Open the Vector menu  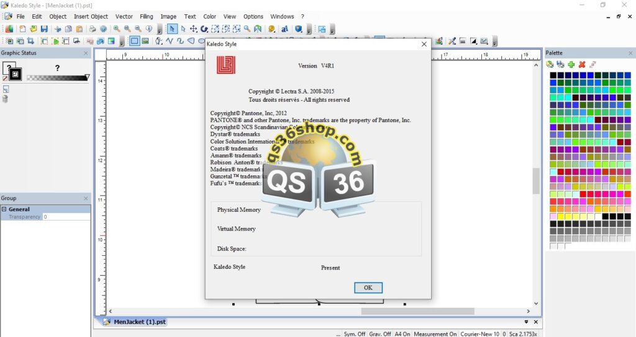coord(124,17)
